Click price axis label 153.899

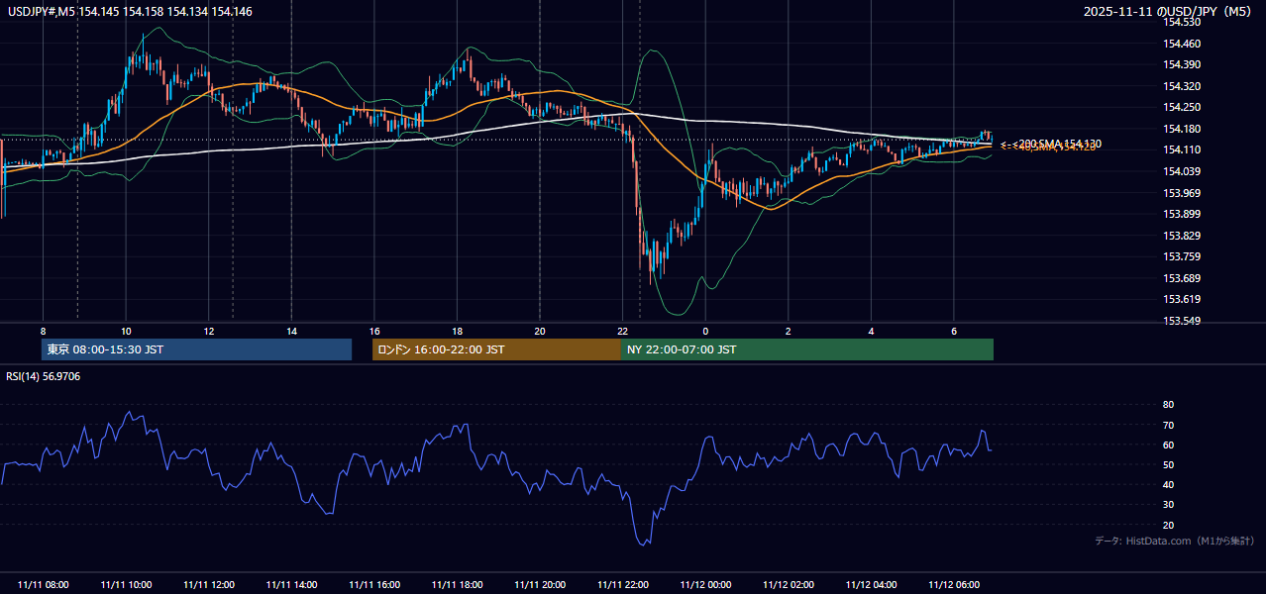1182,214
